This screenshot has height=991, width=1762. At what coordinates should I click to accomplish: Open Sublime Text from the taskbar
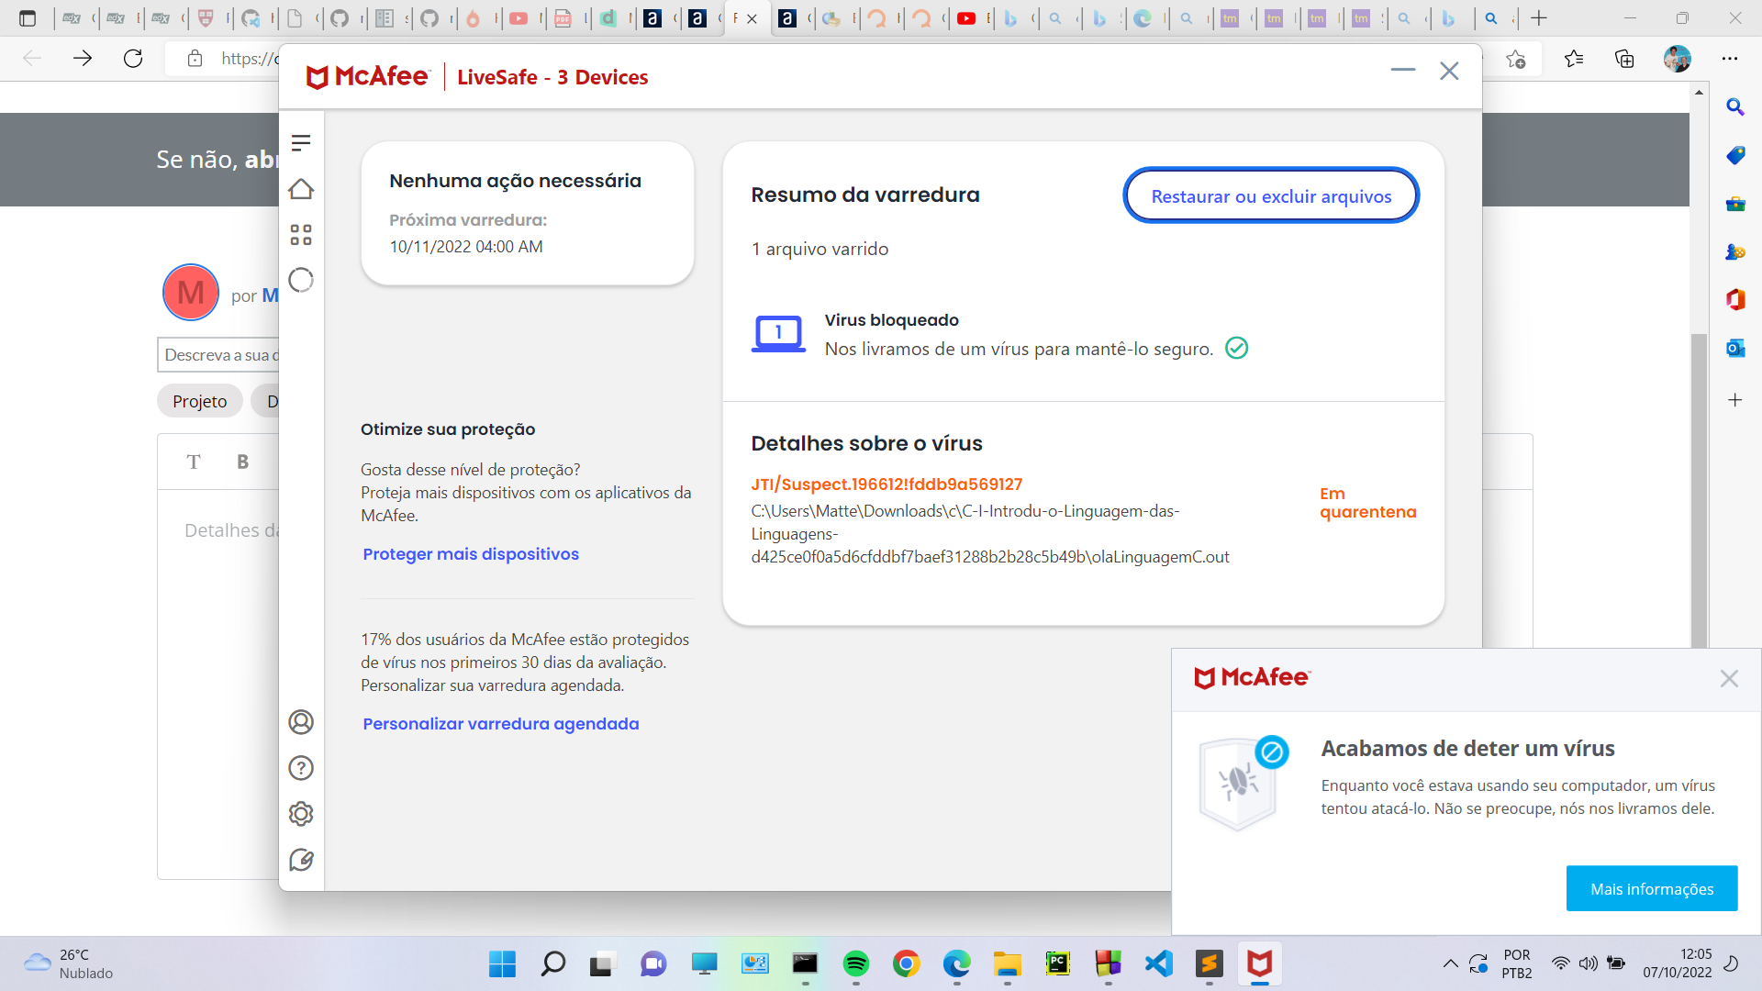point(1209,963)
